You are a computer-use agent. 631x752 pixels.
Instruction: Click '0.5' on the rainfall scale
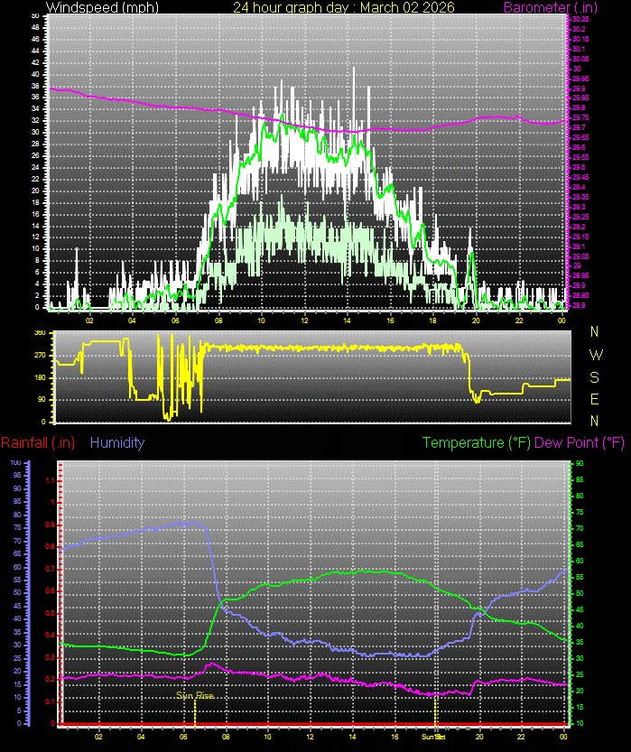tap(51, 613)
